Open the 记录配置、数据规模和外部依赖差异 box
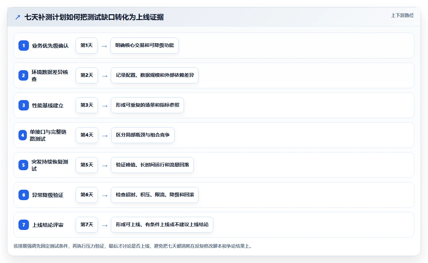Viewport: 428px width, 263px height. 155,75
